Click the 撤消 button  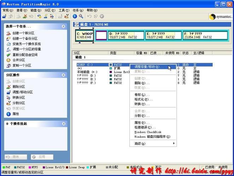click(x=16, y=157)
